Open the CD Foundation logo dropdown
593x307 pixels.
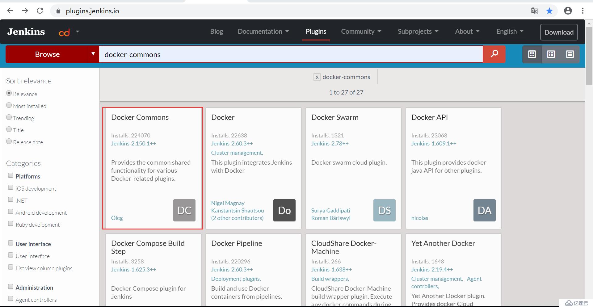click(x=69, y=32)
